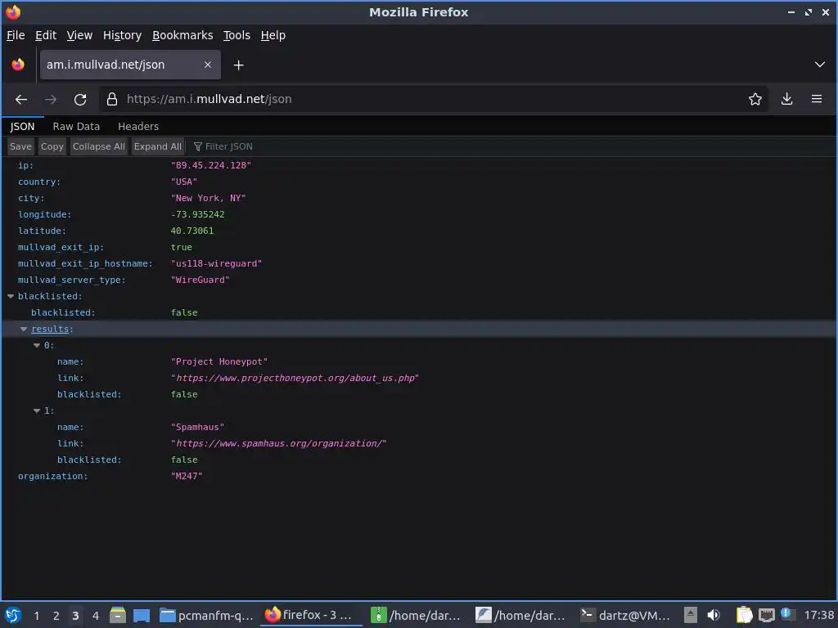
Task: Collapse results item 0 node
Action: [x=37, y=346]
